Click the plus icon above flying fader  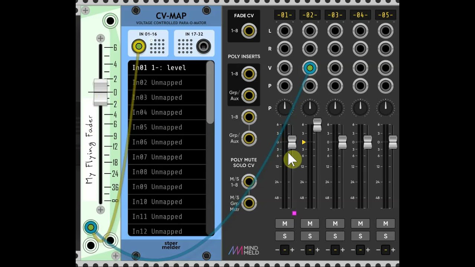(x=101, y=38)
